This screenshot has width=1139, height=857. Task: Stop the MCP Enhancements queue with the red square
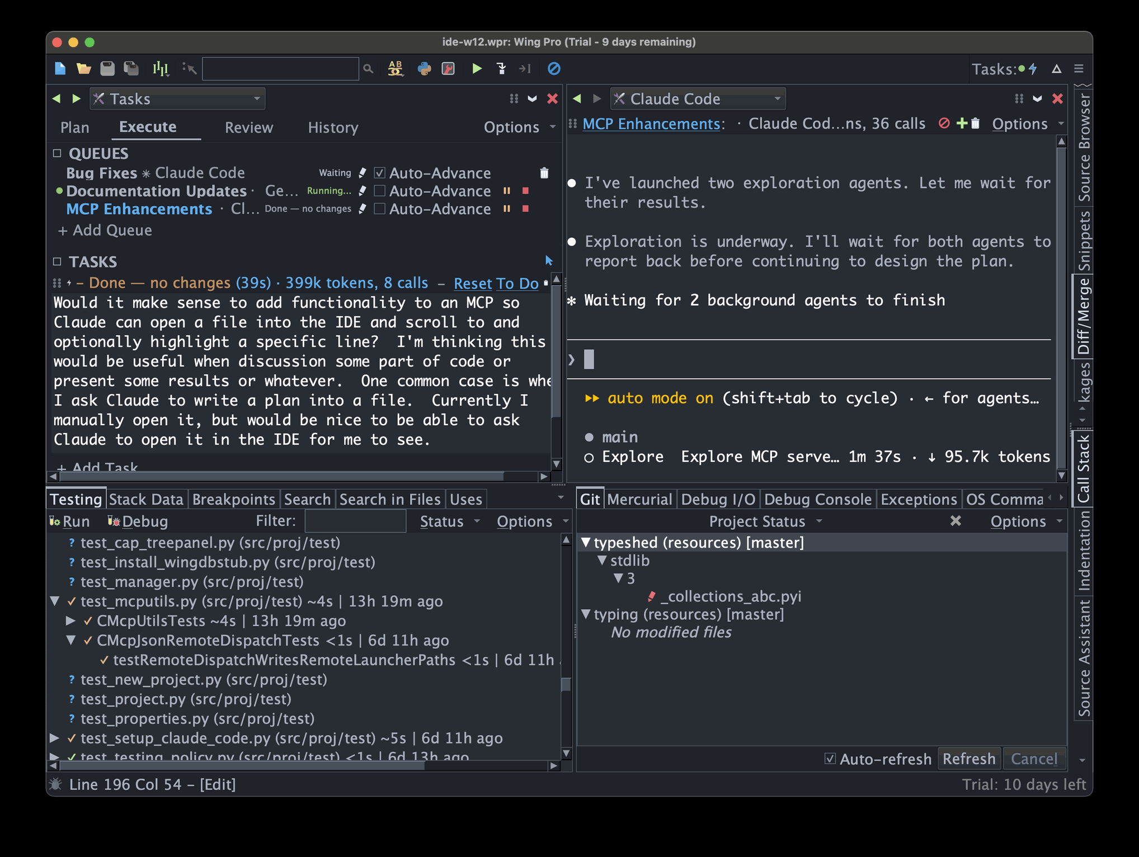point(525,209)
